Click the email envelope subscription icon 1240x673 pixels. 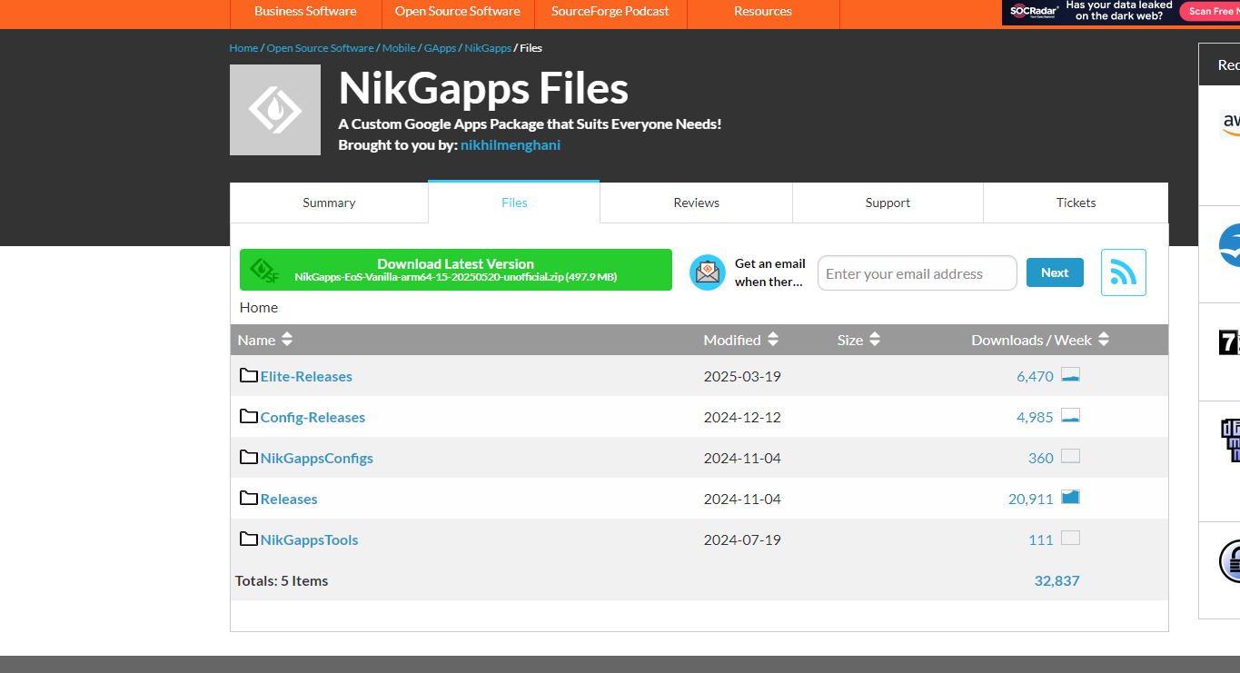click(708, 272)
